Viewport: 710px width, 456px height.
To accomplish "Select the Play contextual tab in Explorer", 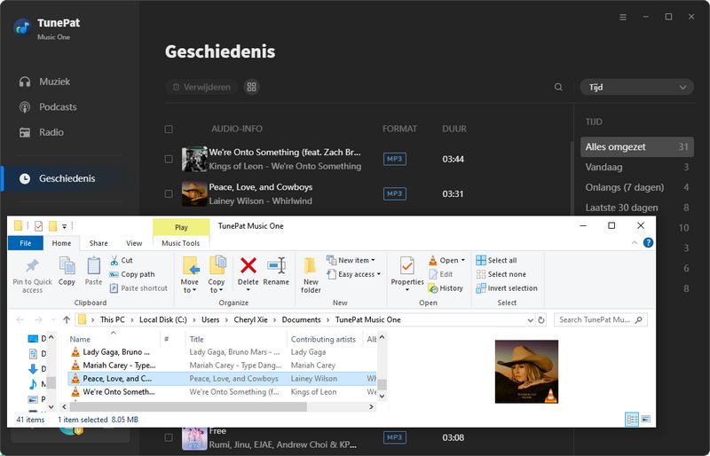I will tap(181, 227).
